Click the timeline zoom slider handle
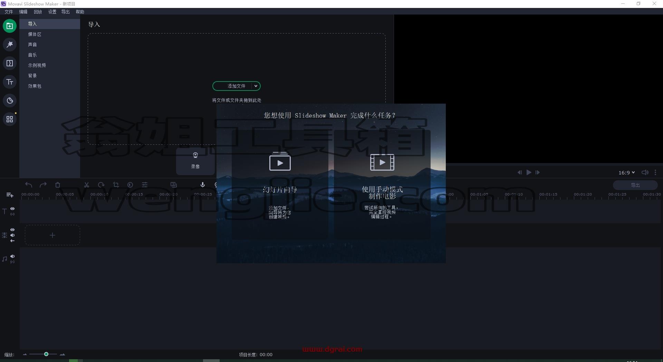 coord(46,354)
